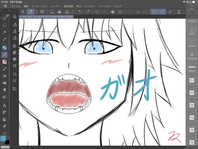Select the highlighted Pencil tool
Screen dimensions: 198x149
click(5, 55)
